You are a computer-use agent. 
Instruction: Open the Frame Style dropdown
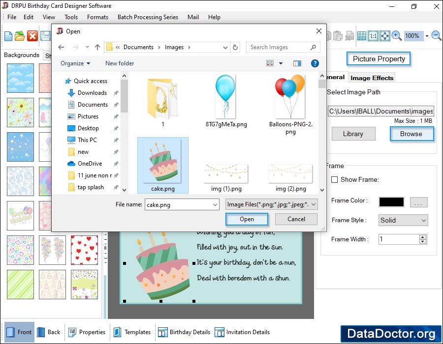(x=403, y=220)
